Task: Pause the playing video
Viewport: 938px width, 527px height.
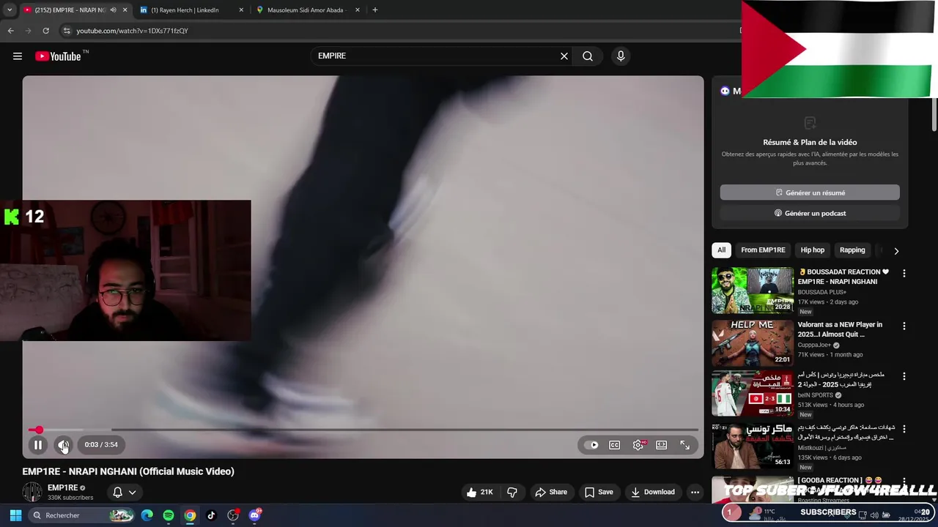Action: click(38, 445)
